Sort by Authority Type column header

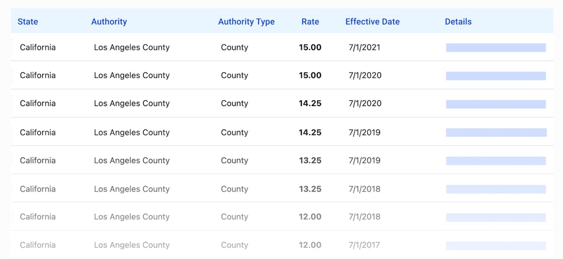coord(246,22)
